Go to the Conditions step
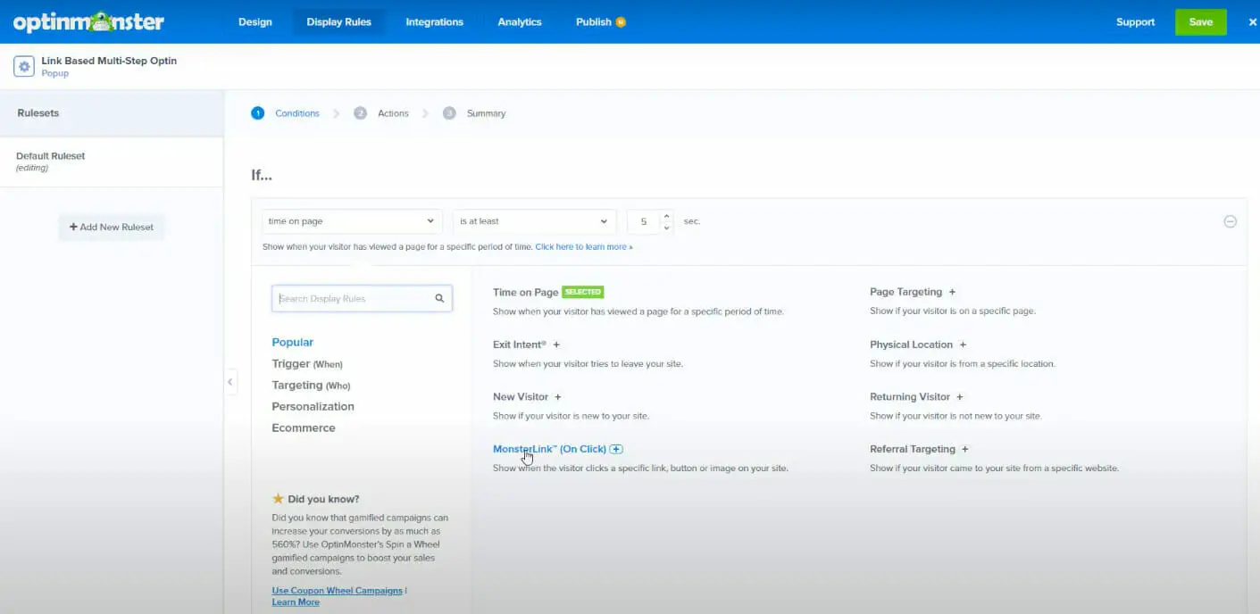 click(297, 113)
